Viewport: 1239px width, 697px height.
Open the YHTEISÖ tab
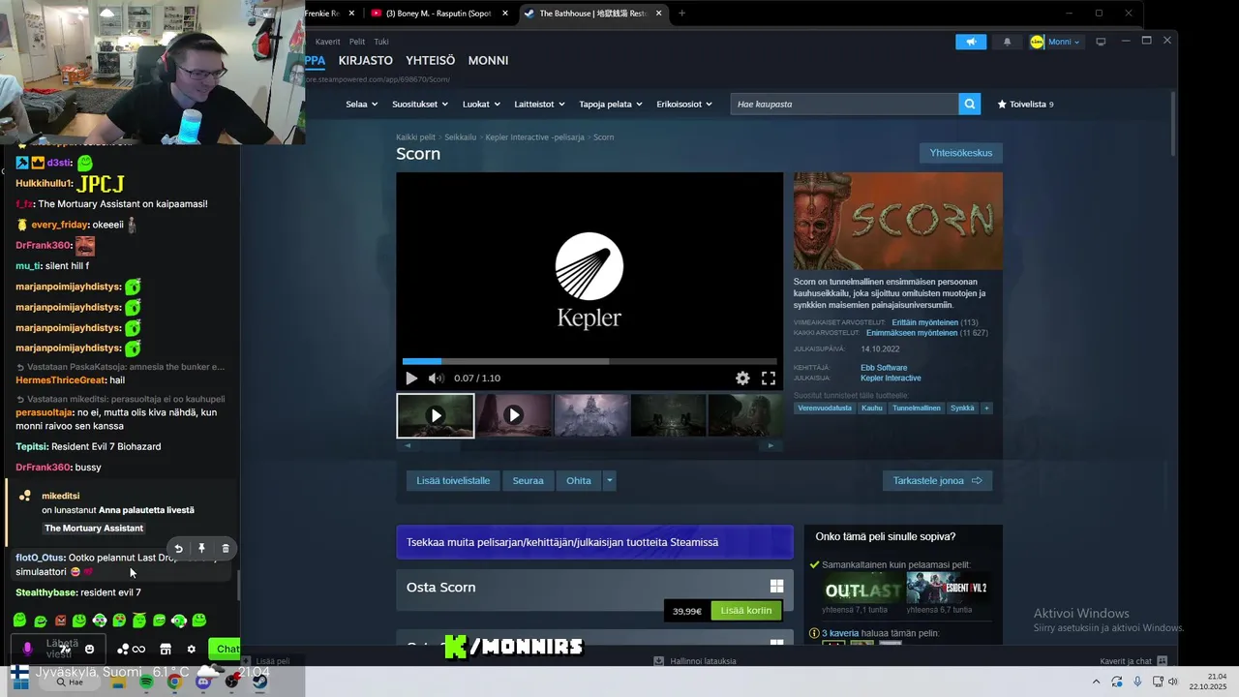click(x=430, y=60)
